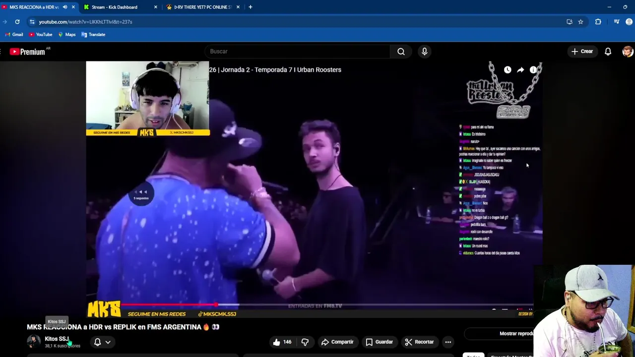This screenshot has width=635, height=357.
Task: Open the three-dot more actions menu
Action: pyautogui.click(x=448, y=342)
